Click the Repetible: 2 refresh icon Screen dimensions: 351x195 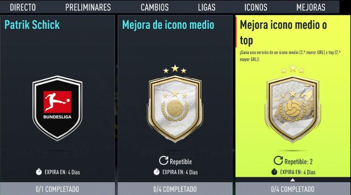tap(278, 160)
